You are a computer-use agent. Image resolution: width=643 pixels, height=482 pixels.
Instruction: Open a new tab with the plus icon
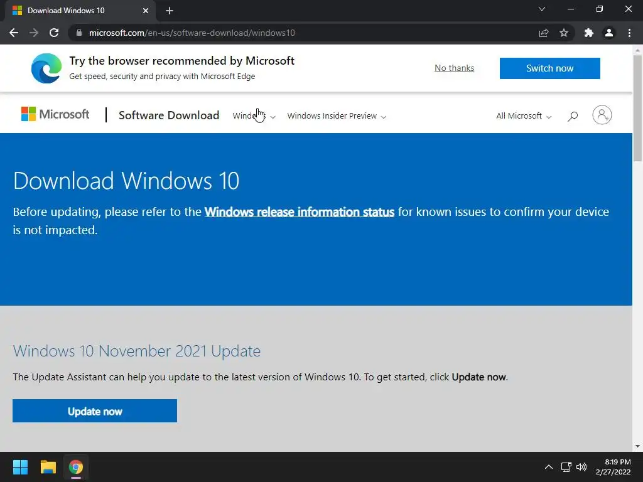click(170, 11)
